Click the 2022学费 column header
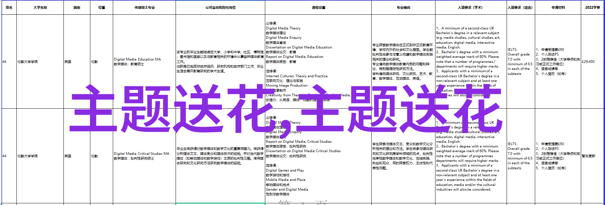Image resolution: width=605 pixels, height=205 pixels. click(593, 7)
